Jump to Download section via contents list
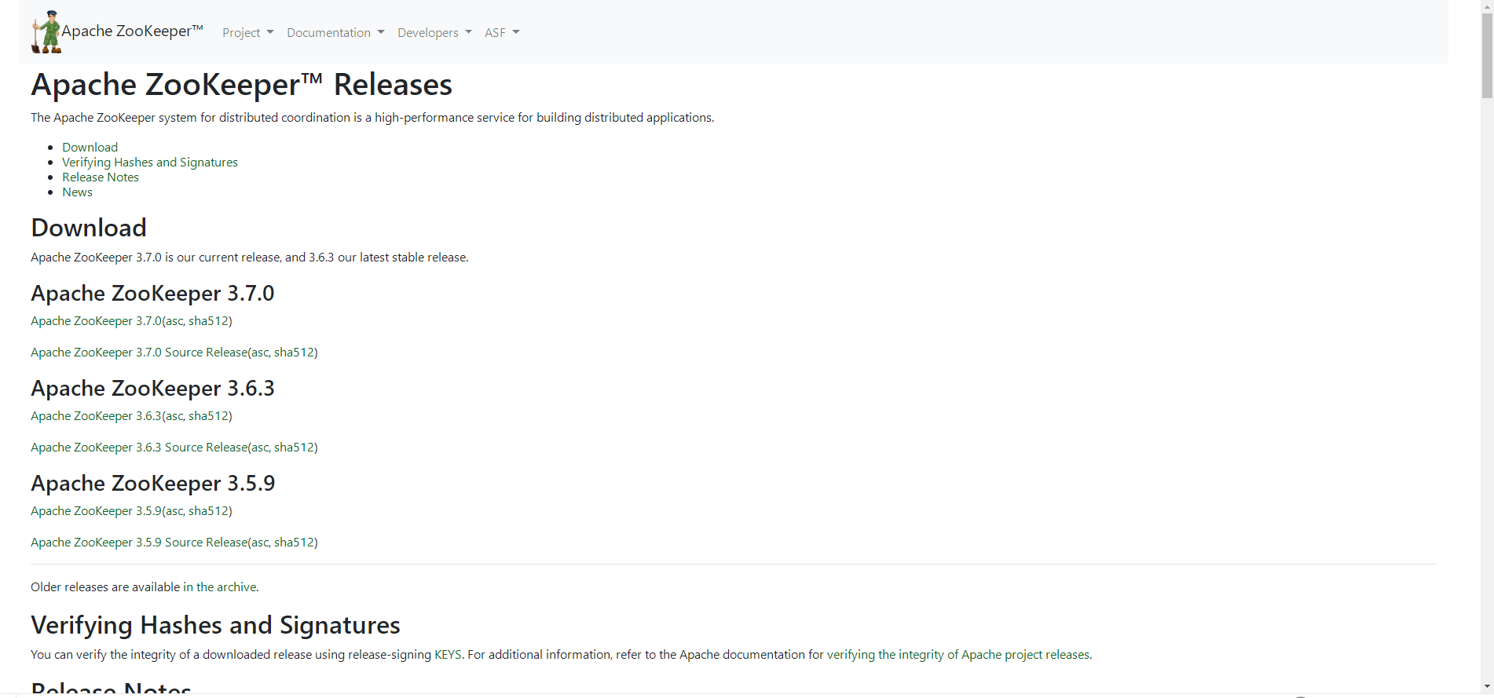This screenshot has height=698, width=1494. [x=90, y=148]
